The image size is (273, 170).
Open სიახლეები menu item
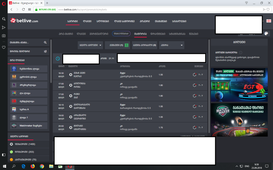pyautogui.click(x=179, y=21)
